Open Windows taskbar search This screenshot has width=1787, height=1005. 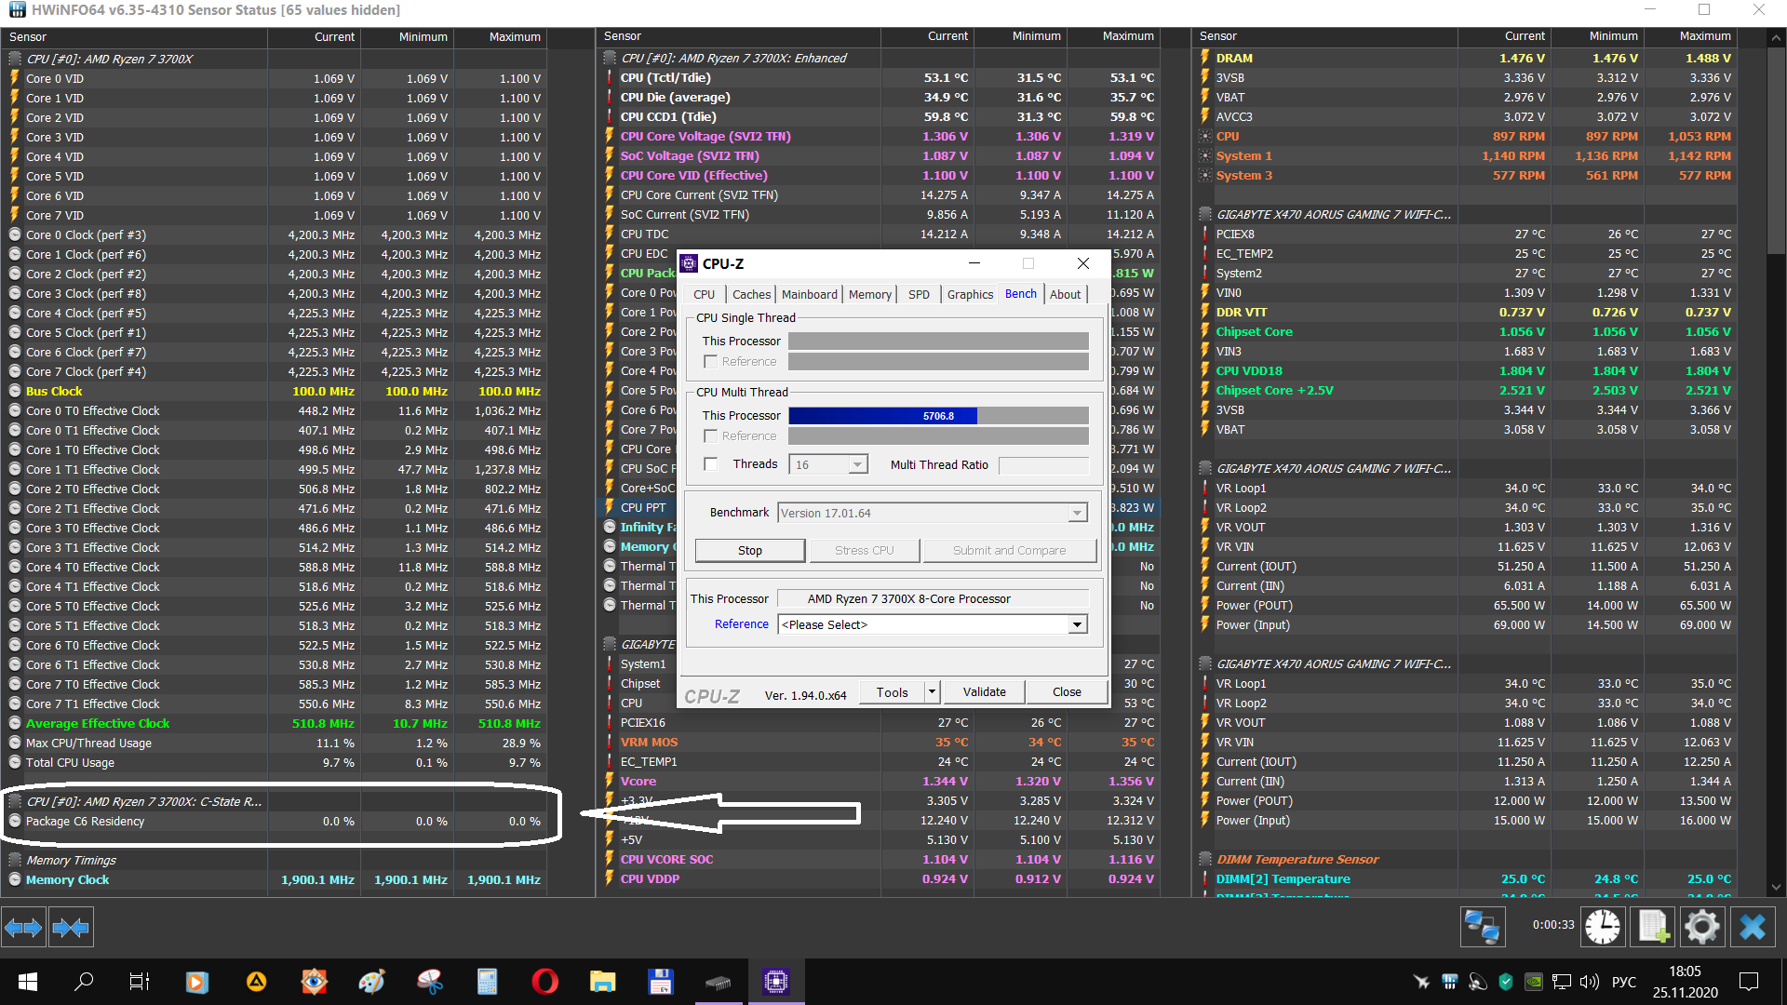click(x=84, y=982)
